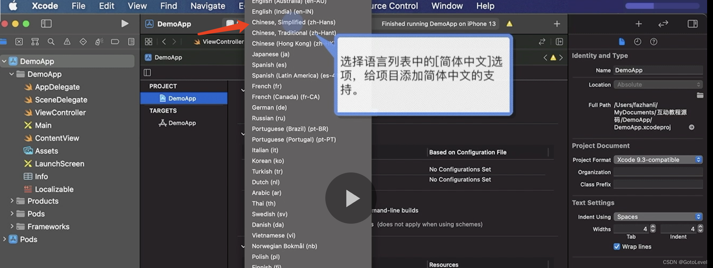Viewport: 713px width, 268px height.
Task: Open the File menu
Action: click(78, 6)
